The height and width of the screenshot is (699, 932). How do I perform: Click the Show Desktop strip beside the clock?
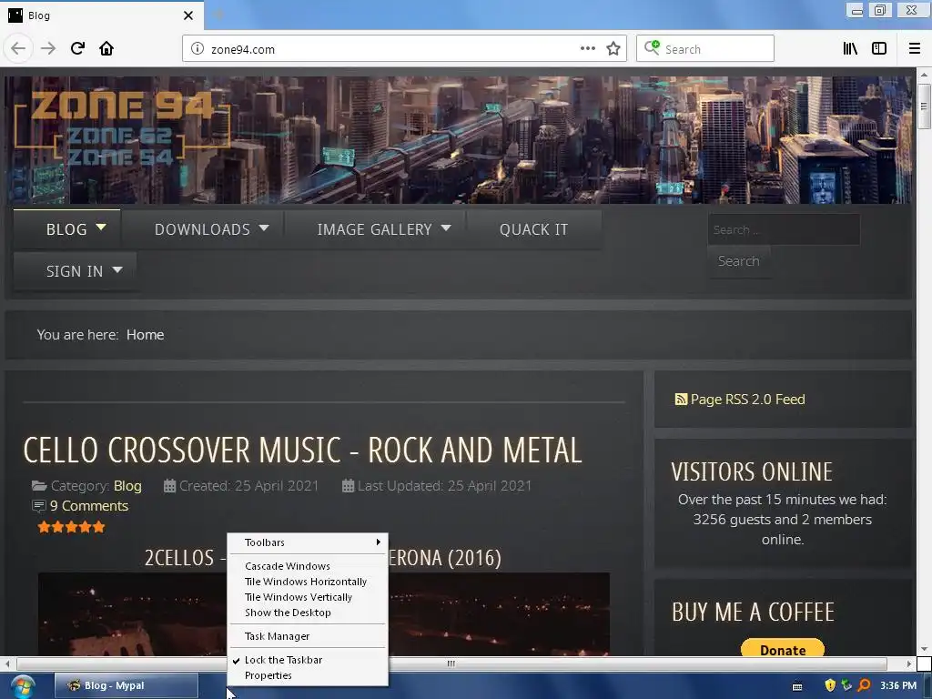[x=927, y=686]
